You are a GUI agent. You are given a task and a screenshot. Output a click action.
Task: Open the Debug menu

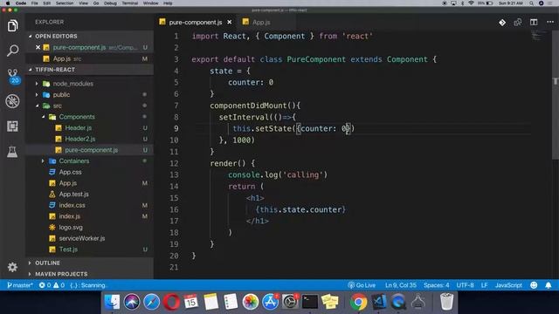pos(110,3)
